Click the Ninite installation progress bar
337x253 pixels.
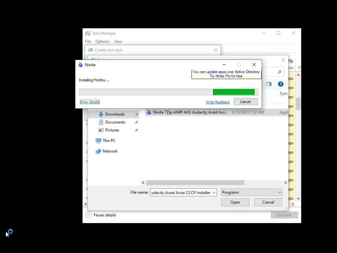pos(168,92)
